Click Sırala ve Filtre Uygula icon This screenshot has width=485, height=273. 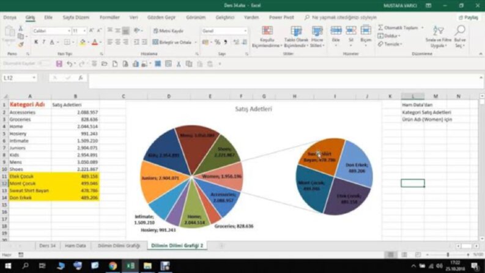coord(439,31)
